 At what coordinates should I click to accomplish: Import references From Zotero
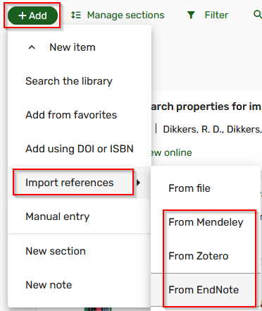(x=199, y=256)
